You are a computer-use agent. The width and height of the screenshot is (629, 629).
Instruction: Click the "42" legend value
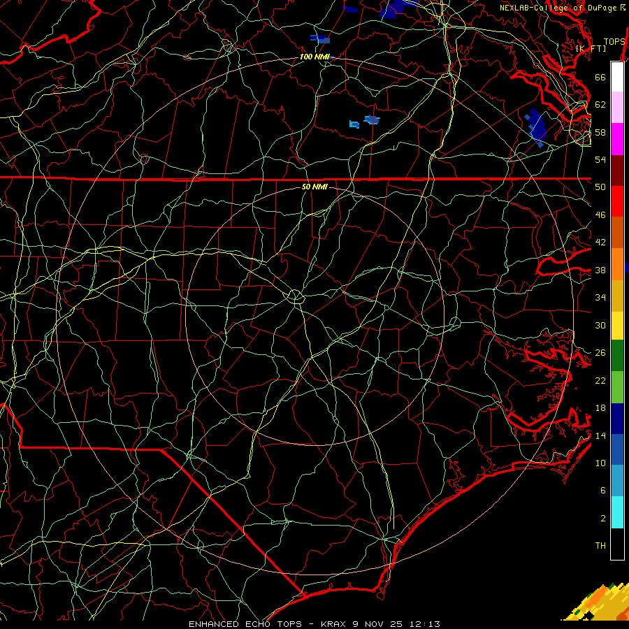600,243
